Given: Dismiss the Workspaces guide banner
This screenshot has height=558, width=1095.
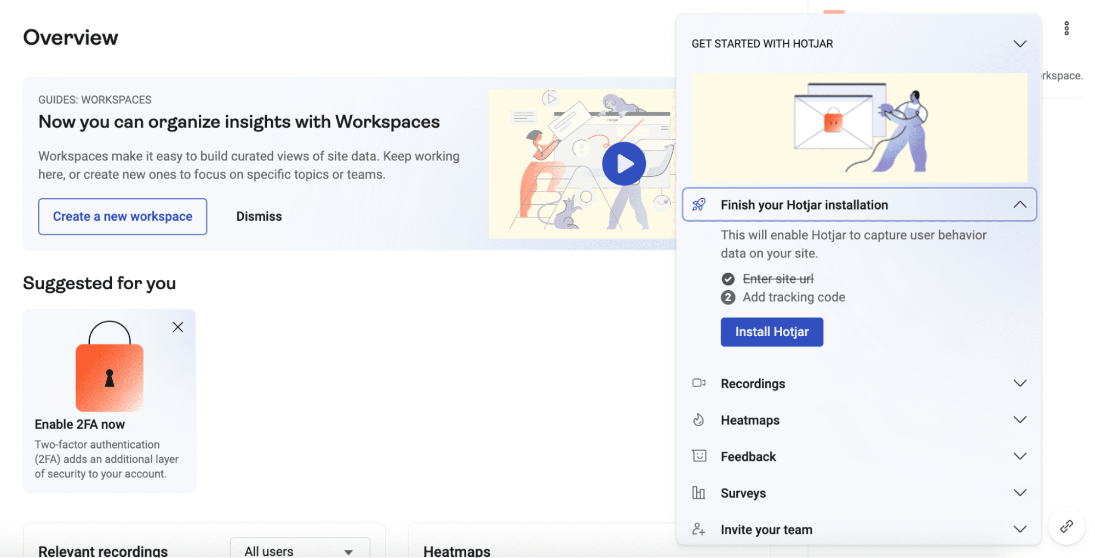Looking at the screenshot, I should tap(259, 216).
